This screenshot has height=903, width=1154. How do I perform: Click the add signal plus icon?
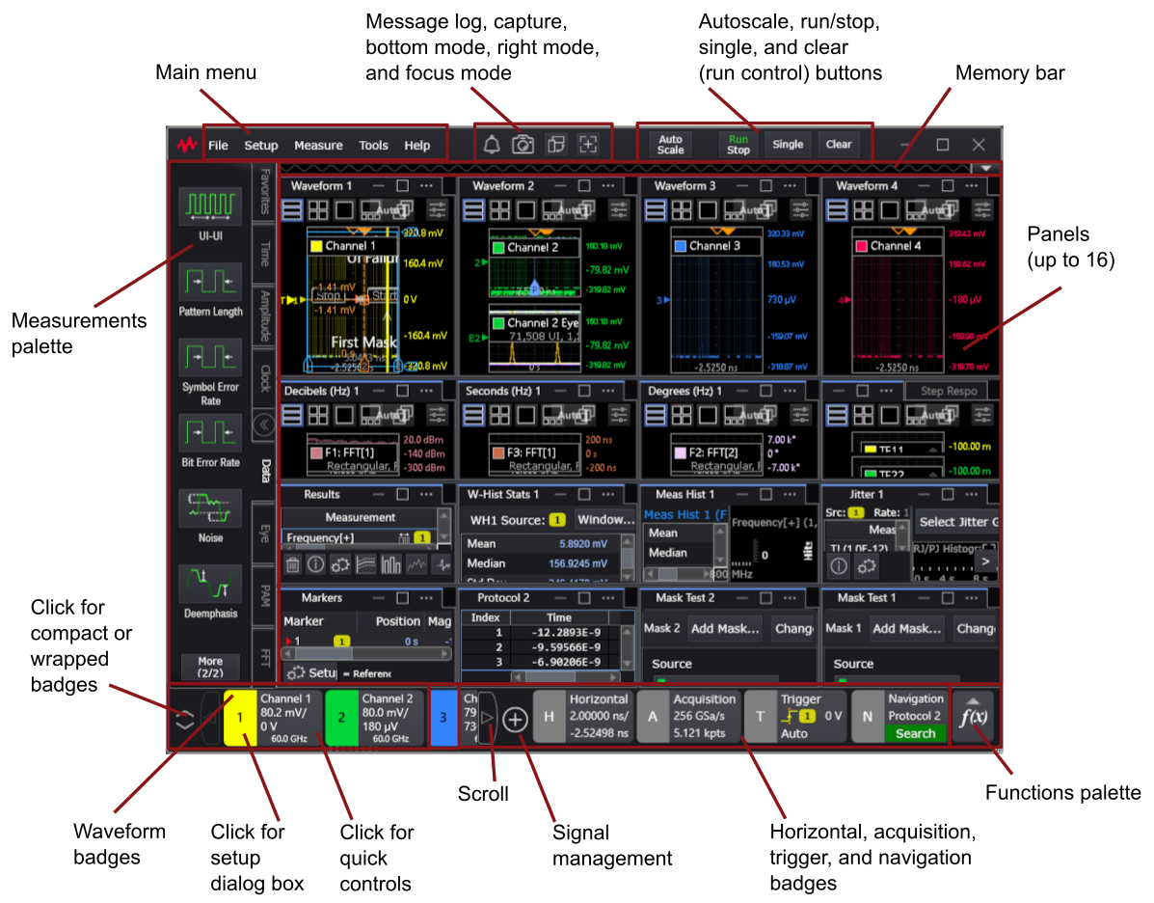point(516,719)
